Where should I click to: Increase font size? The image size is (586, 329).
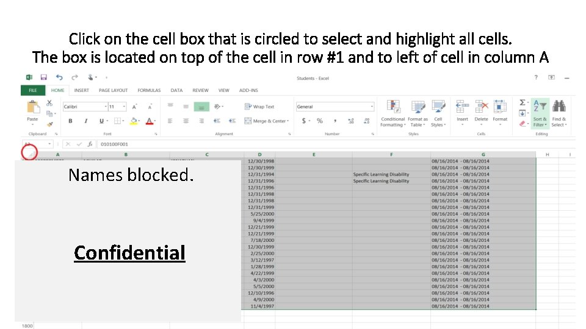(134, 107)
